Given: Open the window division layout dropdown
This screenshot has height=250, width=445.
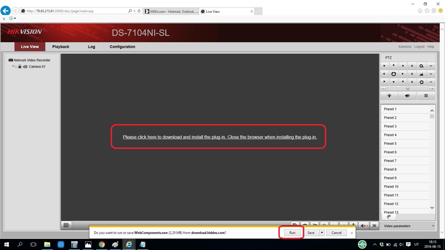Looking at the screenshot, I should [x=67, y=225].
